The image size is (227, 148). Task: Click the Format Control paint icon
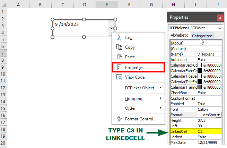point(119,119)
